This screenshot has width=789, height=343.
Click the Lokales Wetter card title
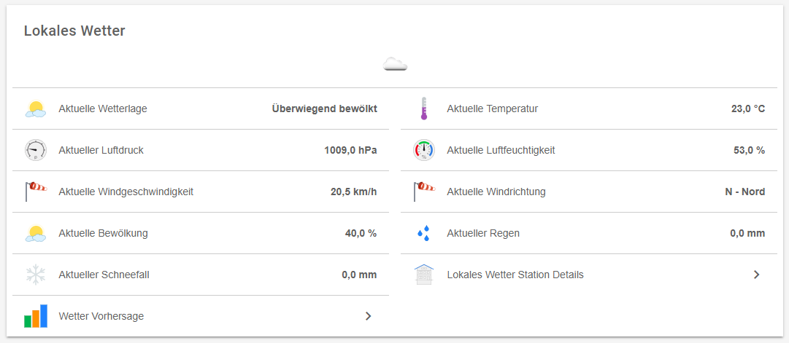(x=74, y=31)
